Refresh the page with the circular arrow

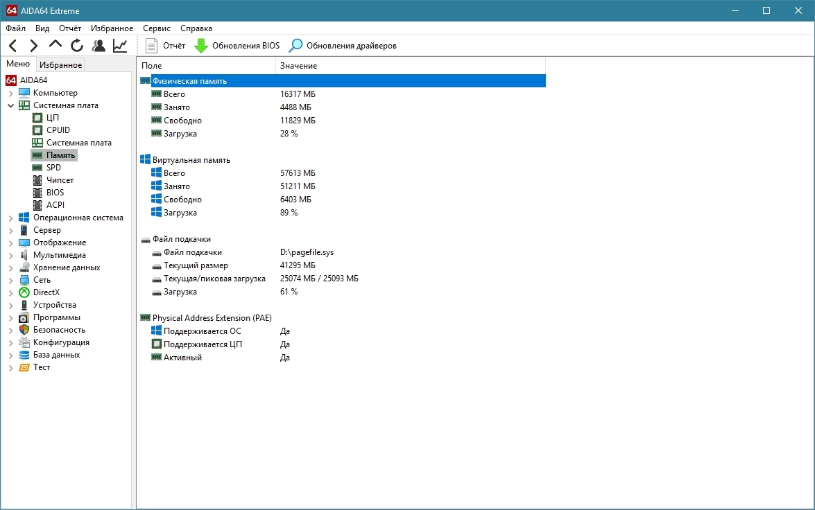[x=77, y=46]
